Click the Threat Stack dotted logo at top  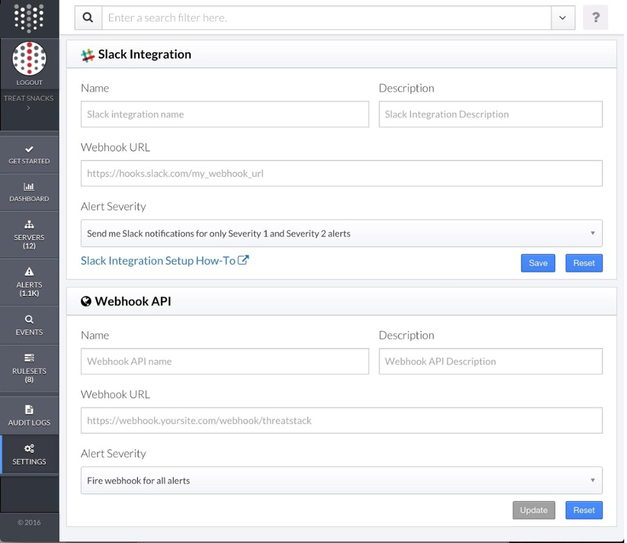(29, 18)
